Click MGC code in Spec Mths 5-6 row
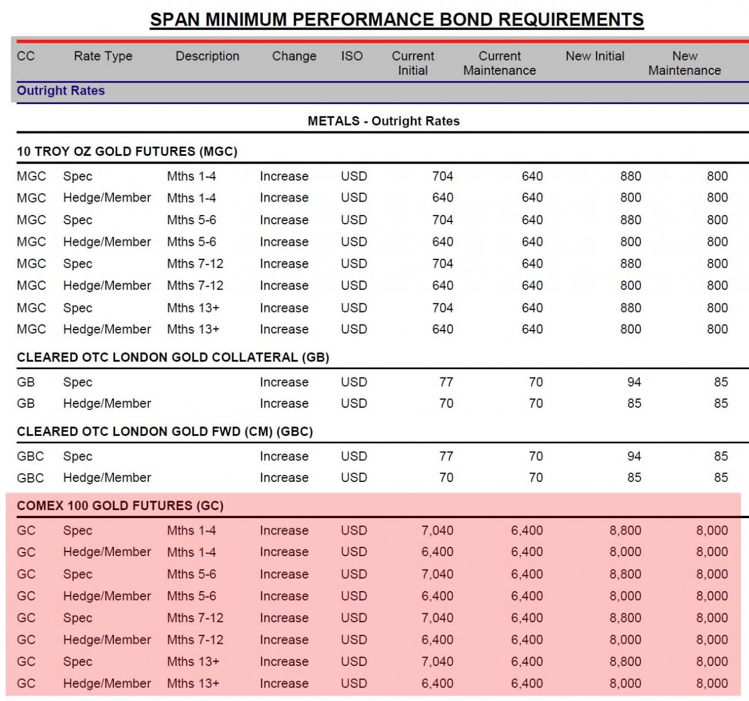This screenshot has width=749, height=701. (x=31, y=220)
